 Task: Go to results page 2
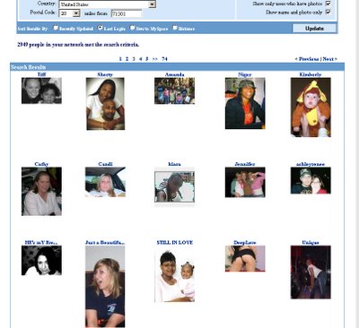(x=127, y=59)
